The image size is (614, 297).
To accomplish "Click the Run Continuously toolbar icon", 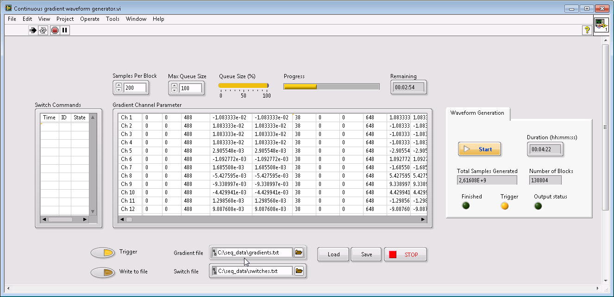I will [43, 31].
